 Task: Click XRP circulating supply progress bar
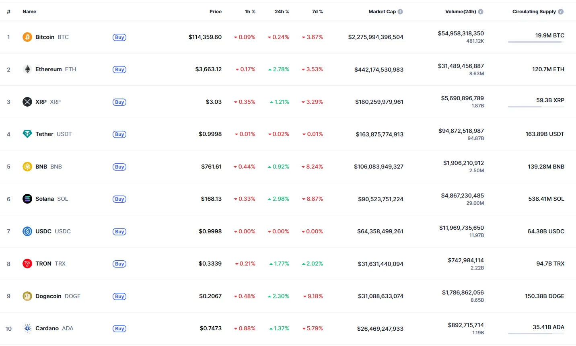(536, 107)
